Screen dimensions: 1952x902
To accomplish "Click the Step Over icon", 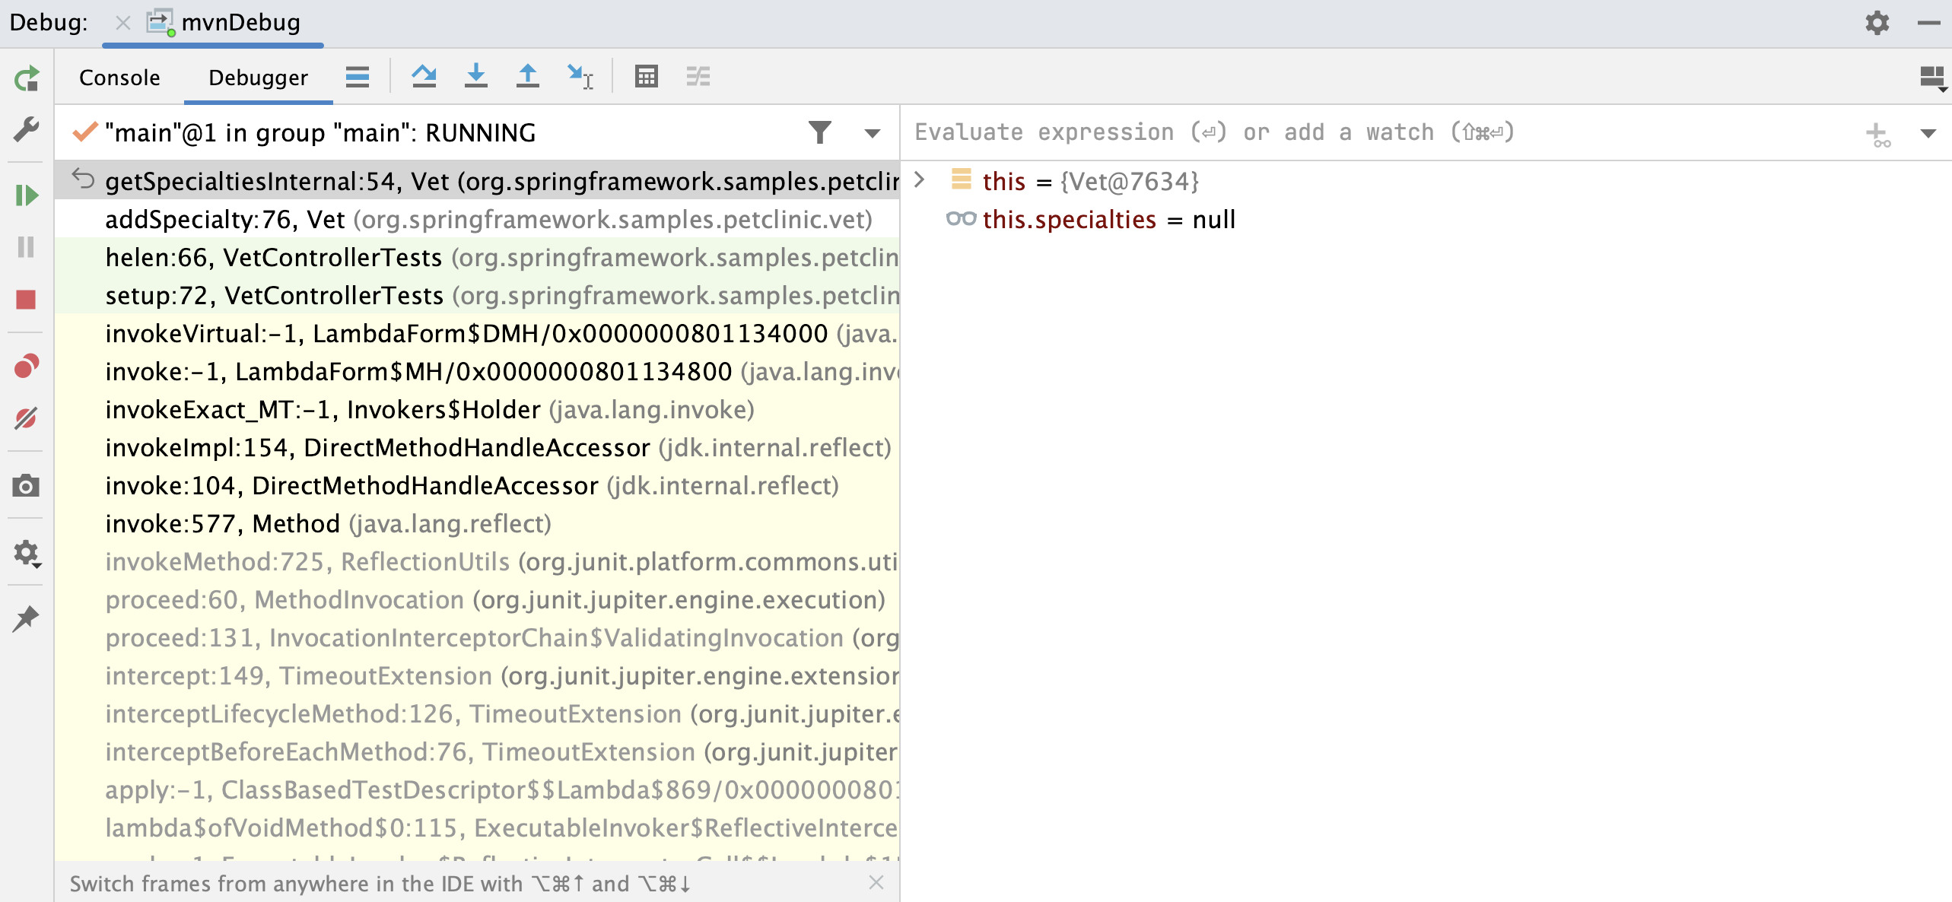I will [x=423, y=77].
